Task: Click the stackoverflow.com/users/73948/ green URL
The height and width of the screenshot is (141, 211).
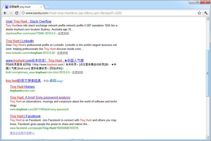Action: pyautogui.click(x=25, y=33)
